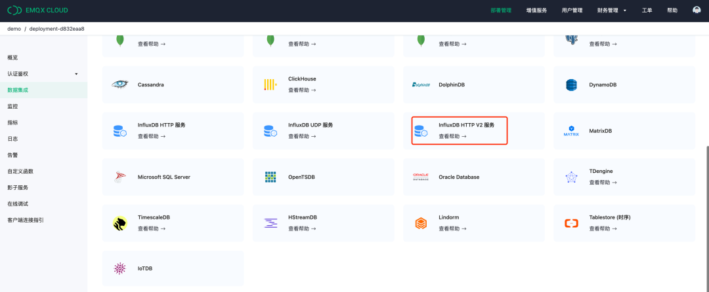Click the InfluxDB HTTP 服务 icon

(120, 131)
